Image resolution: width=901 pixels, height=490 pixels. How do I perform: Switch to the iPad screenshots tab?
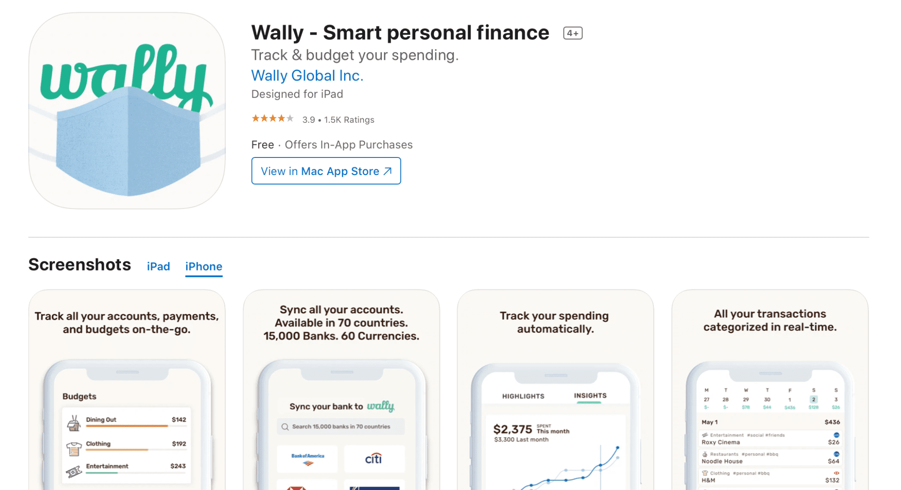point(158,266)
